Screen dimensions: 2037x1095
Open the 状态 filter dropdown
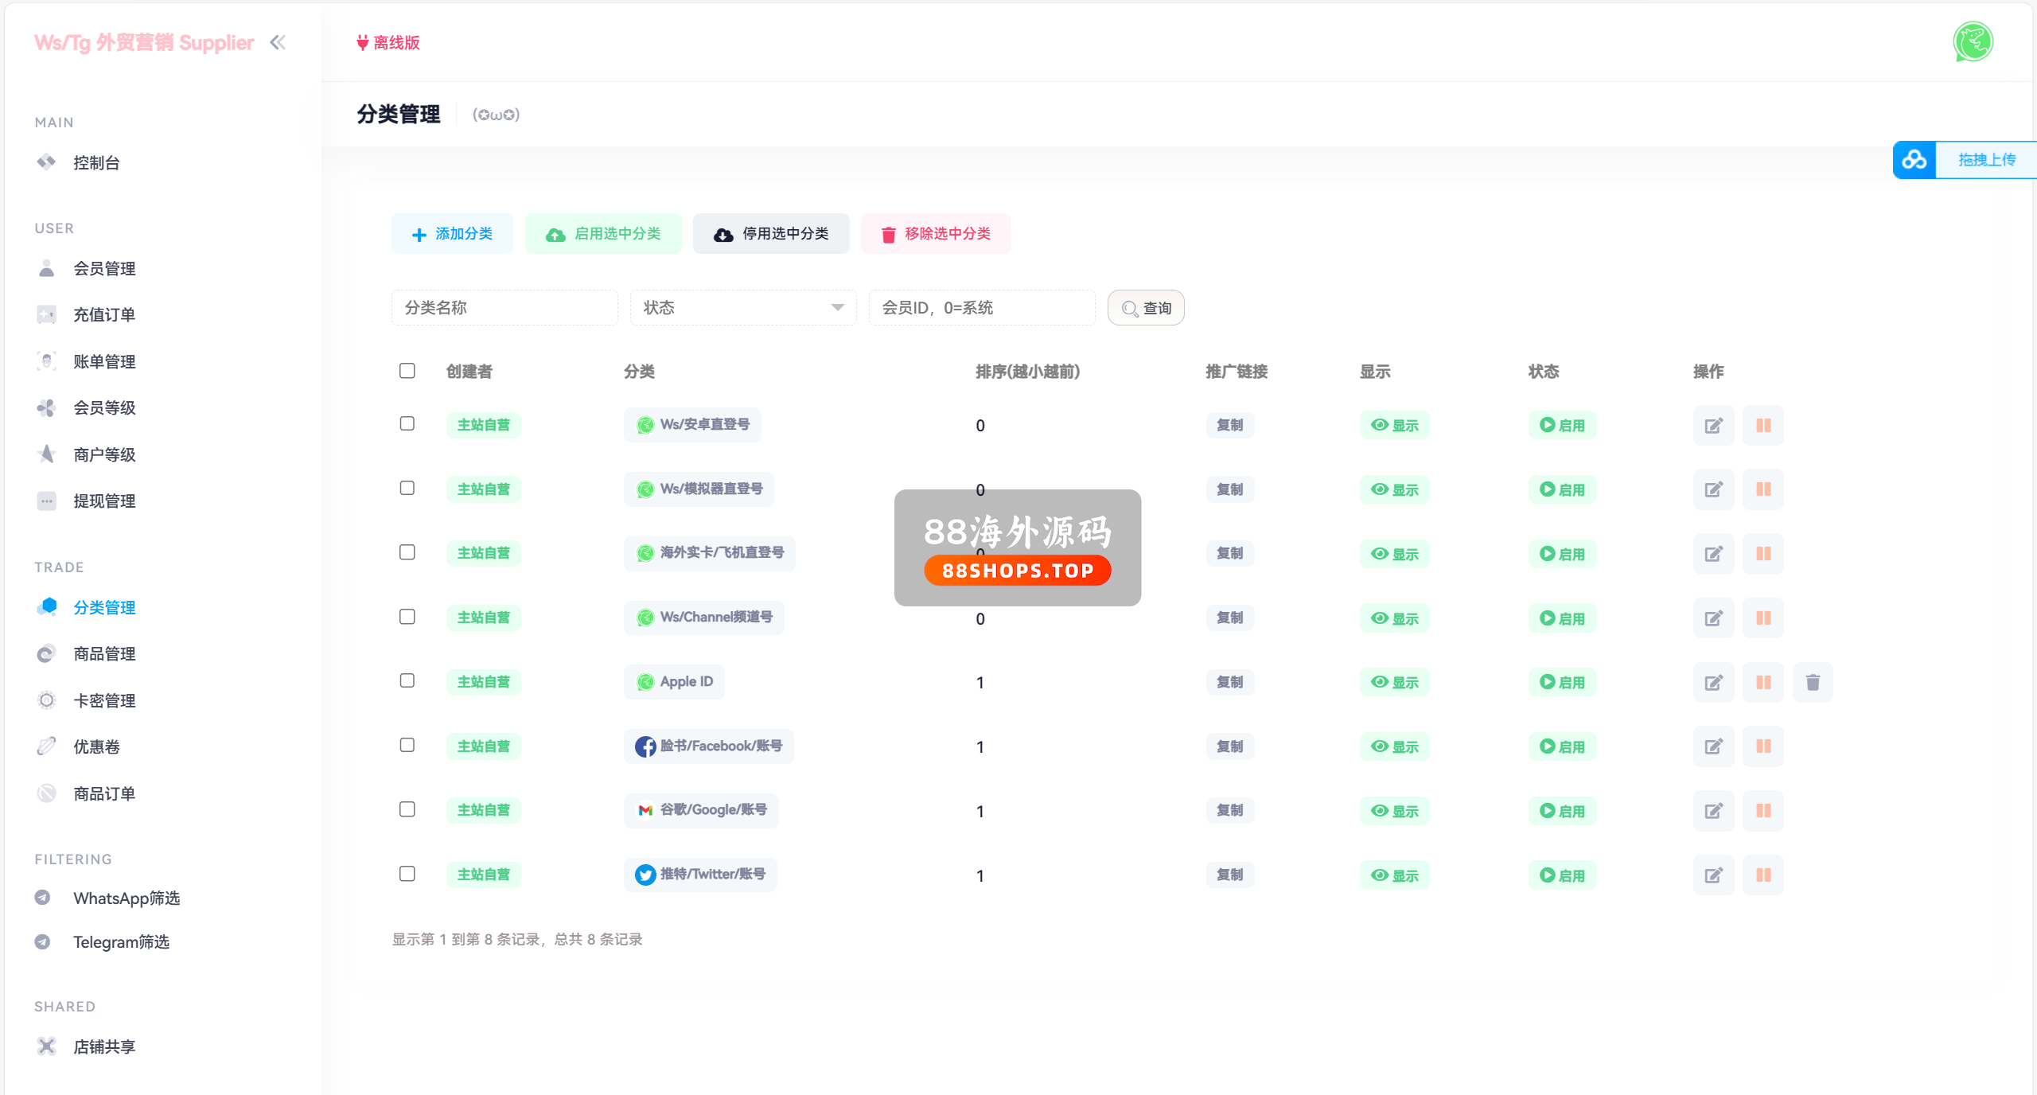(742, 308)
